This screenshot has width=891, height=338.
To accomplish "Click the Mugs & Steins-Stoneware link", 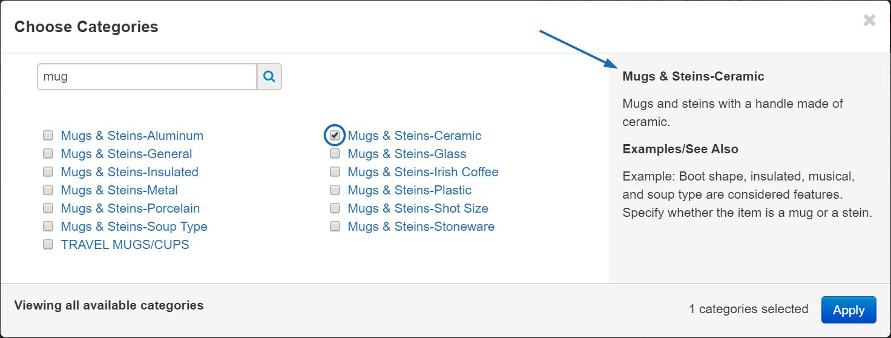I will click(421, 227).
